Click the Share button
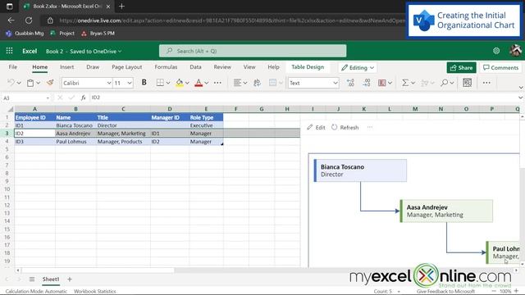This screenshot has height=295, width=525. pyautogui.click(x=461, y=67)
